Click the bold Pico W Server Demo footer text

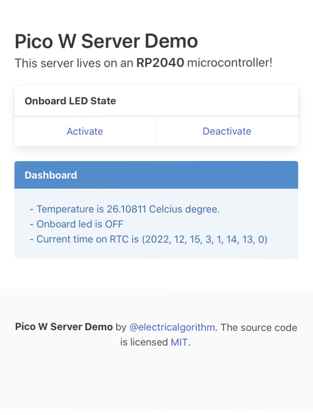click(64, 327)
